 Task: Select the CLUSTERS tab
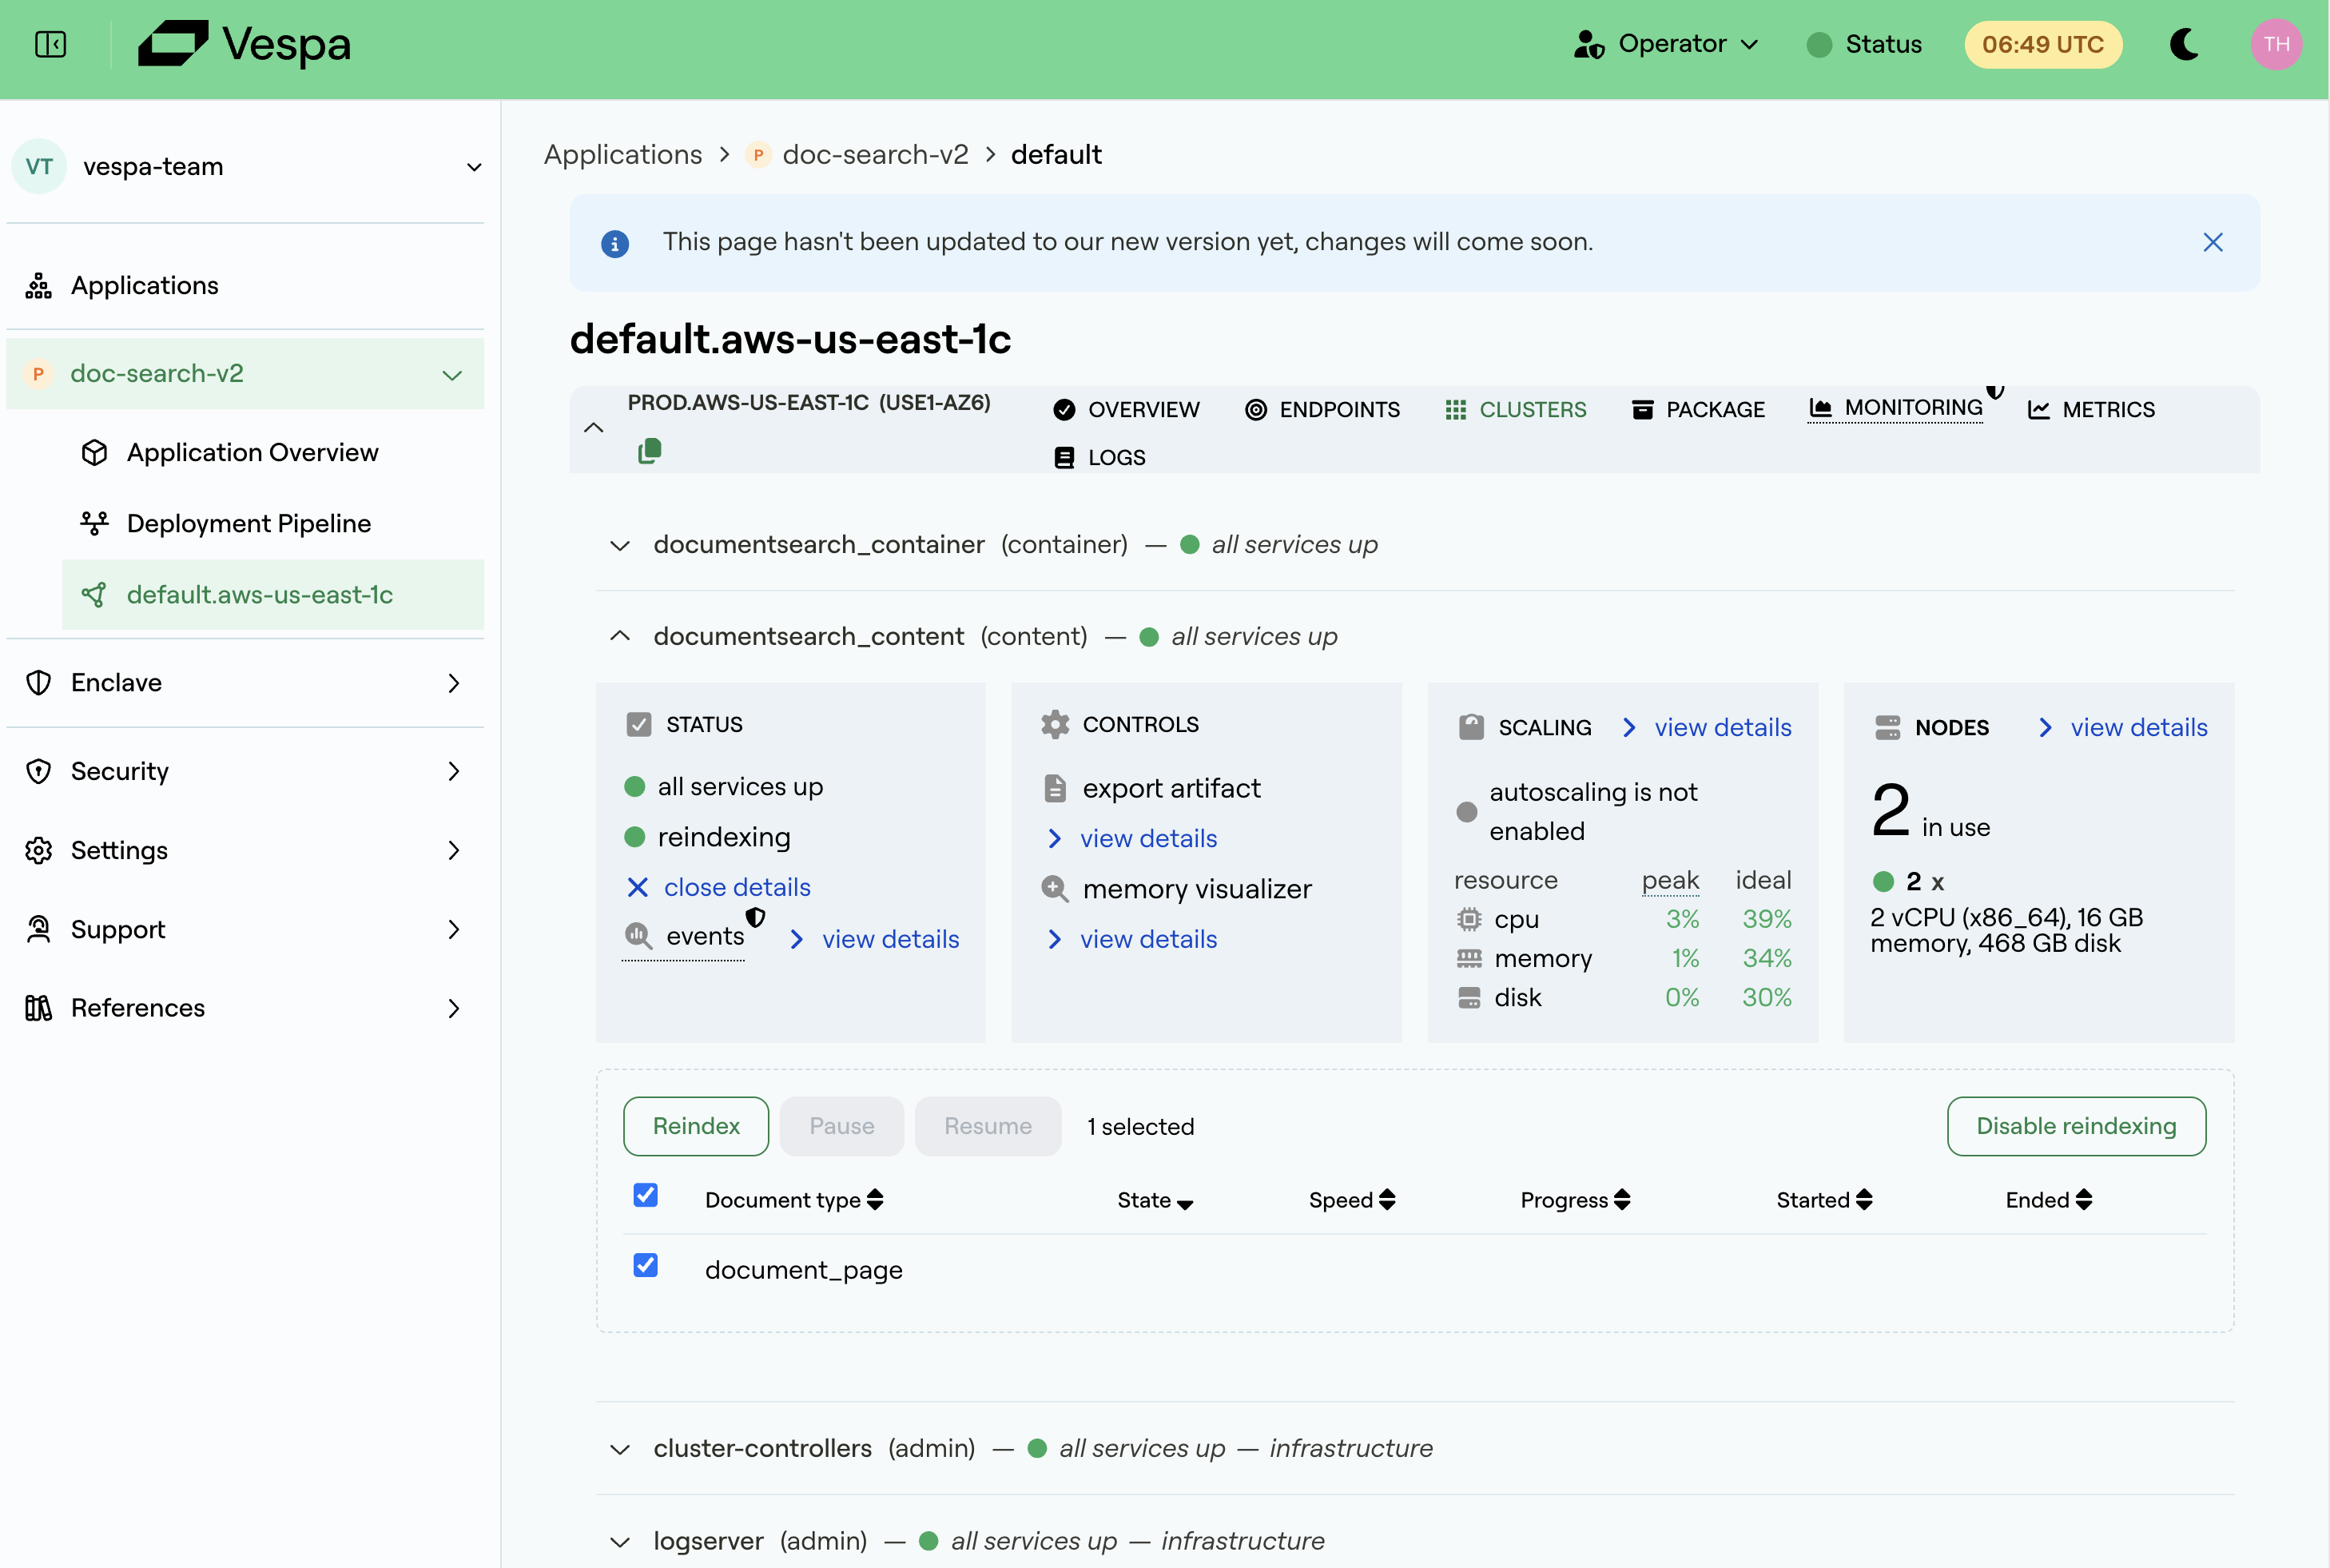pos(1515,410)
